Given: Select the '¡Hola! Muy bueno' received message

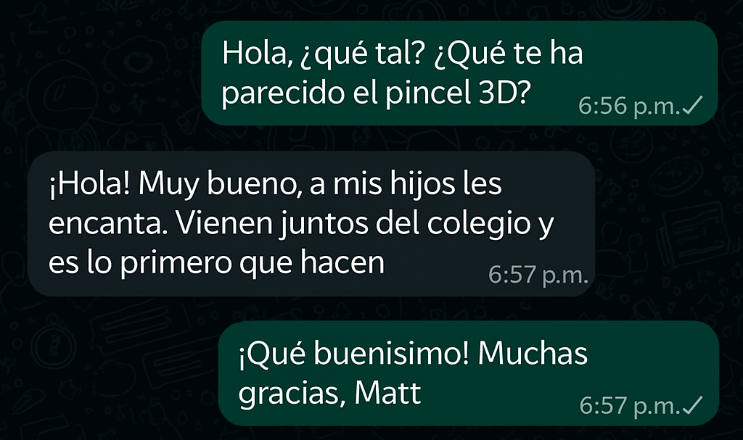Looking at the screenshot, I should click(311, 224).
